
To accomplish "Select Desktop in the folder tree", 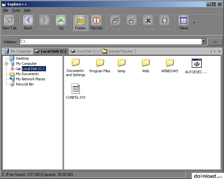I will click(x=23, y=58).
